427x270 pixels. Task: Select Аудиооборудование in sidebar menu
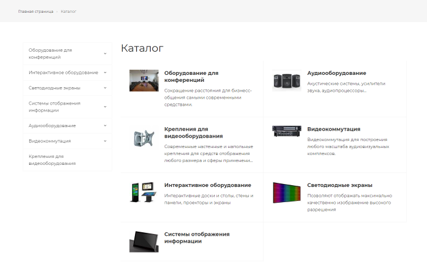point(52,125)
